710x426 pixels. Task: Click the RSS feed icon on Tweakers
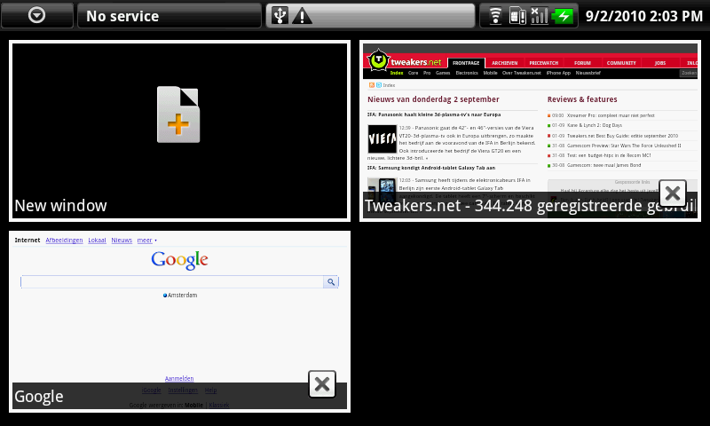(x=372, y=85)
